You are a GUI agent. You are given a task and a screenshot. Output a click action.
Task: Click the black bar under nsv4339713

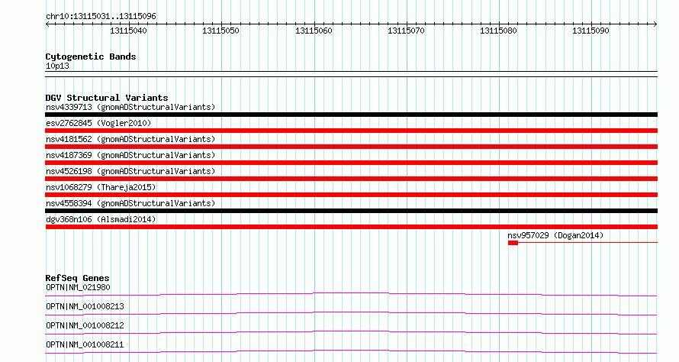(x=351, y=115)
